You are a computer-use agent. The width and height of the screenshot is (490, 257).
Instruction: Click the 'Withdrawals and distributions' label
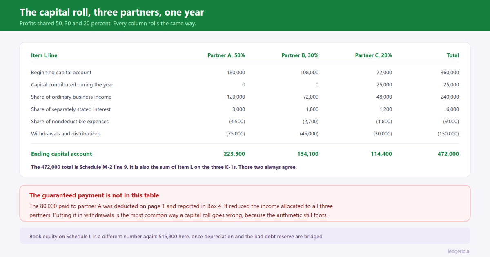coord(66,134)
